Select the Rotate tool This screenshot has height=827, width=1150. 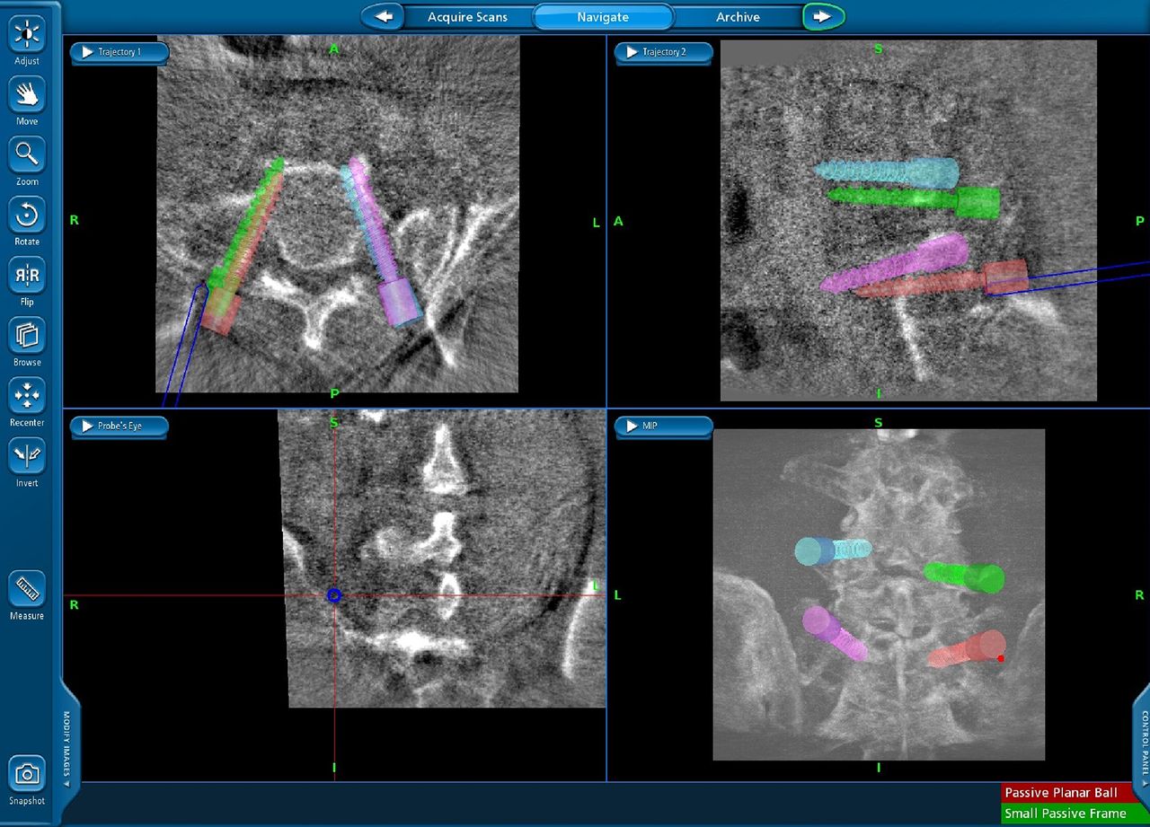(27, 216)
